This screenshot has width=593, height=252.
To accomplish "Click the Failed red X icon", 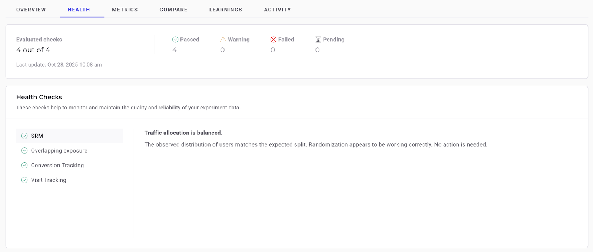I will pyautogui.click(x=274, y=40).
